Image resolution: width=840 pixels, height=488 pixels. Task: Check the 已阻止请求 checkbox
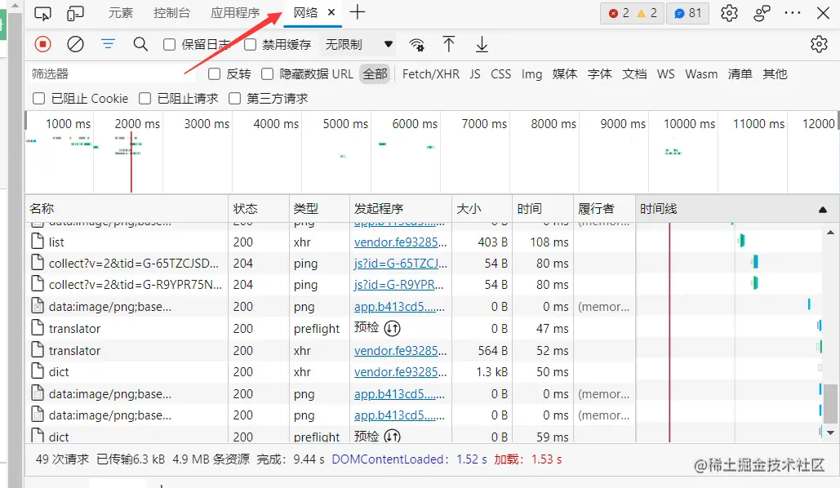144,98
